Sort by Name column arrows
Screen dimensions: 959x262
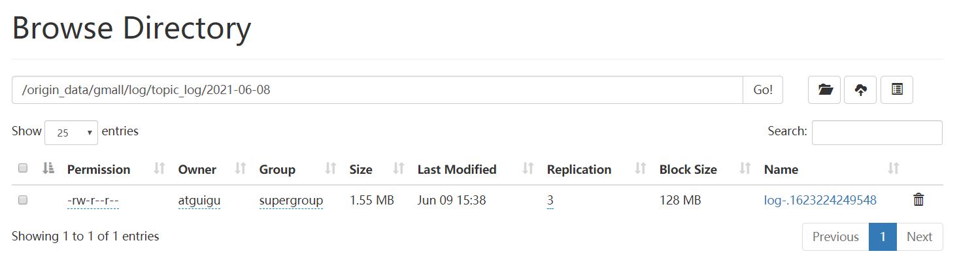[x=894, y=169]
